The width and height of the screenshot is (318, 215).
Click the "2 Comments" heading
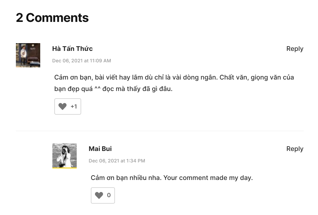52,18
